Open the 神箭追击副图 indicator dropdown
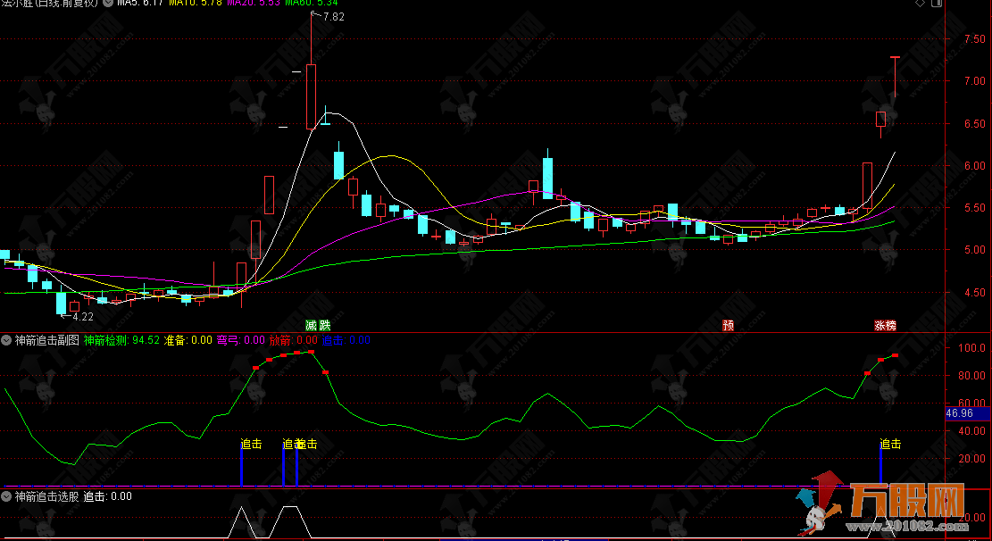Viewport: 992px width, 541px height. click(6, 340)
